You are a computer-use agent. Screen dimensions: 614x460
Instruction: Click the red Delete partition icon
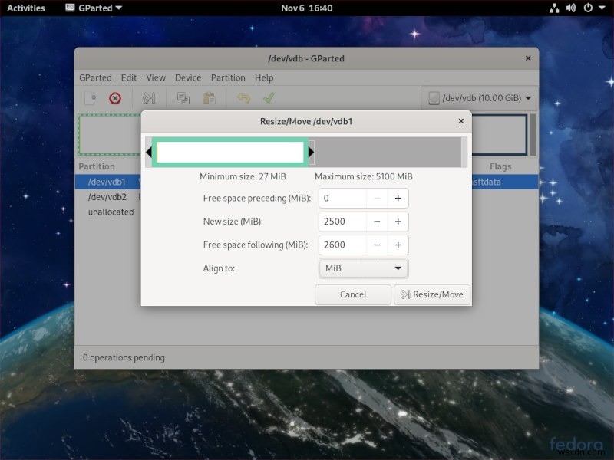pos(114,98)
